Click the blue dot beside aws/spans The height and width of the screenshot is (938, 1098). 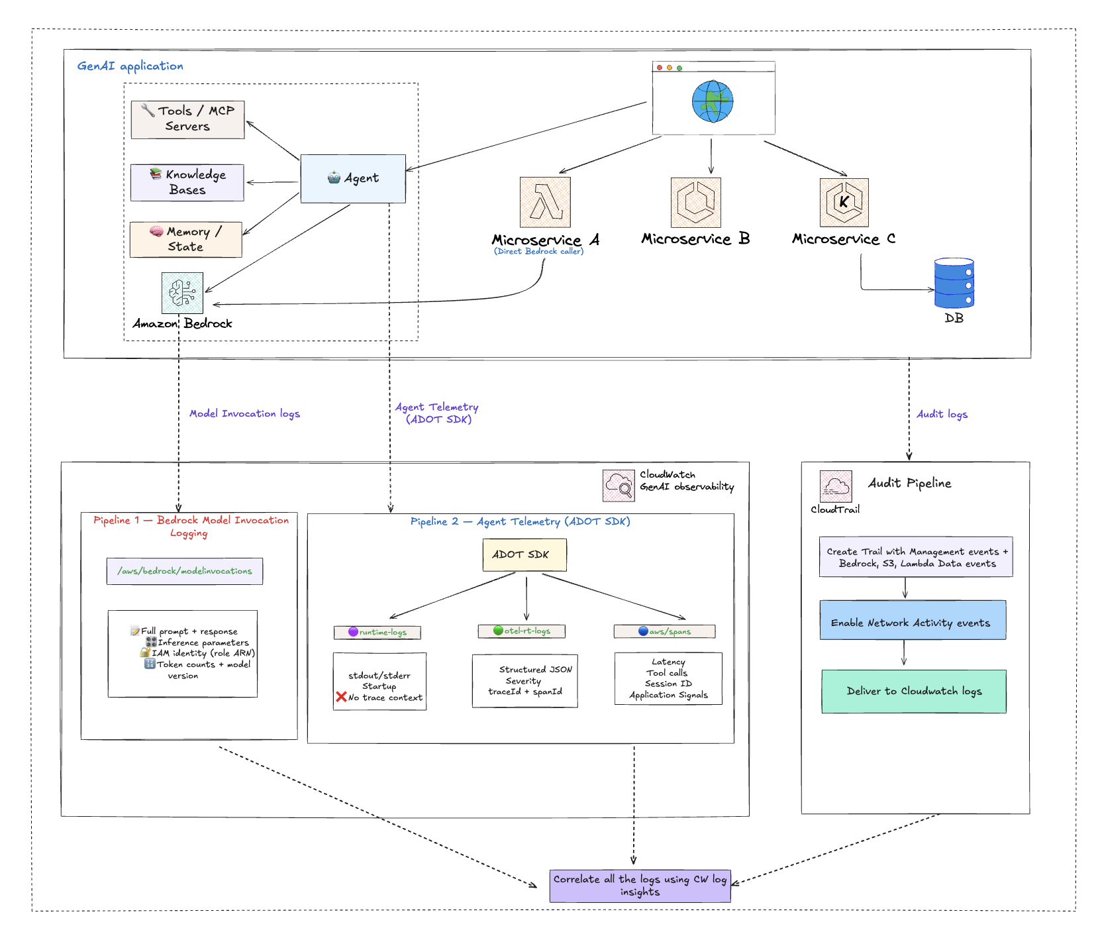(643, 631)
